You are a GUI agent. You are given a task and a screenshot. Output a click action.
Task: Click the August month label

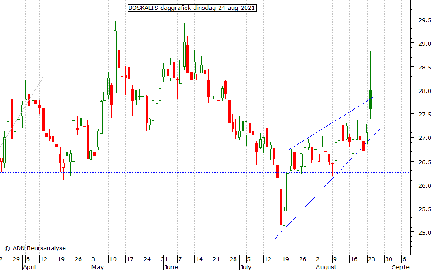click(327, 267)
